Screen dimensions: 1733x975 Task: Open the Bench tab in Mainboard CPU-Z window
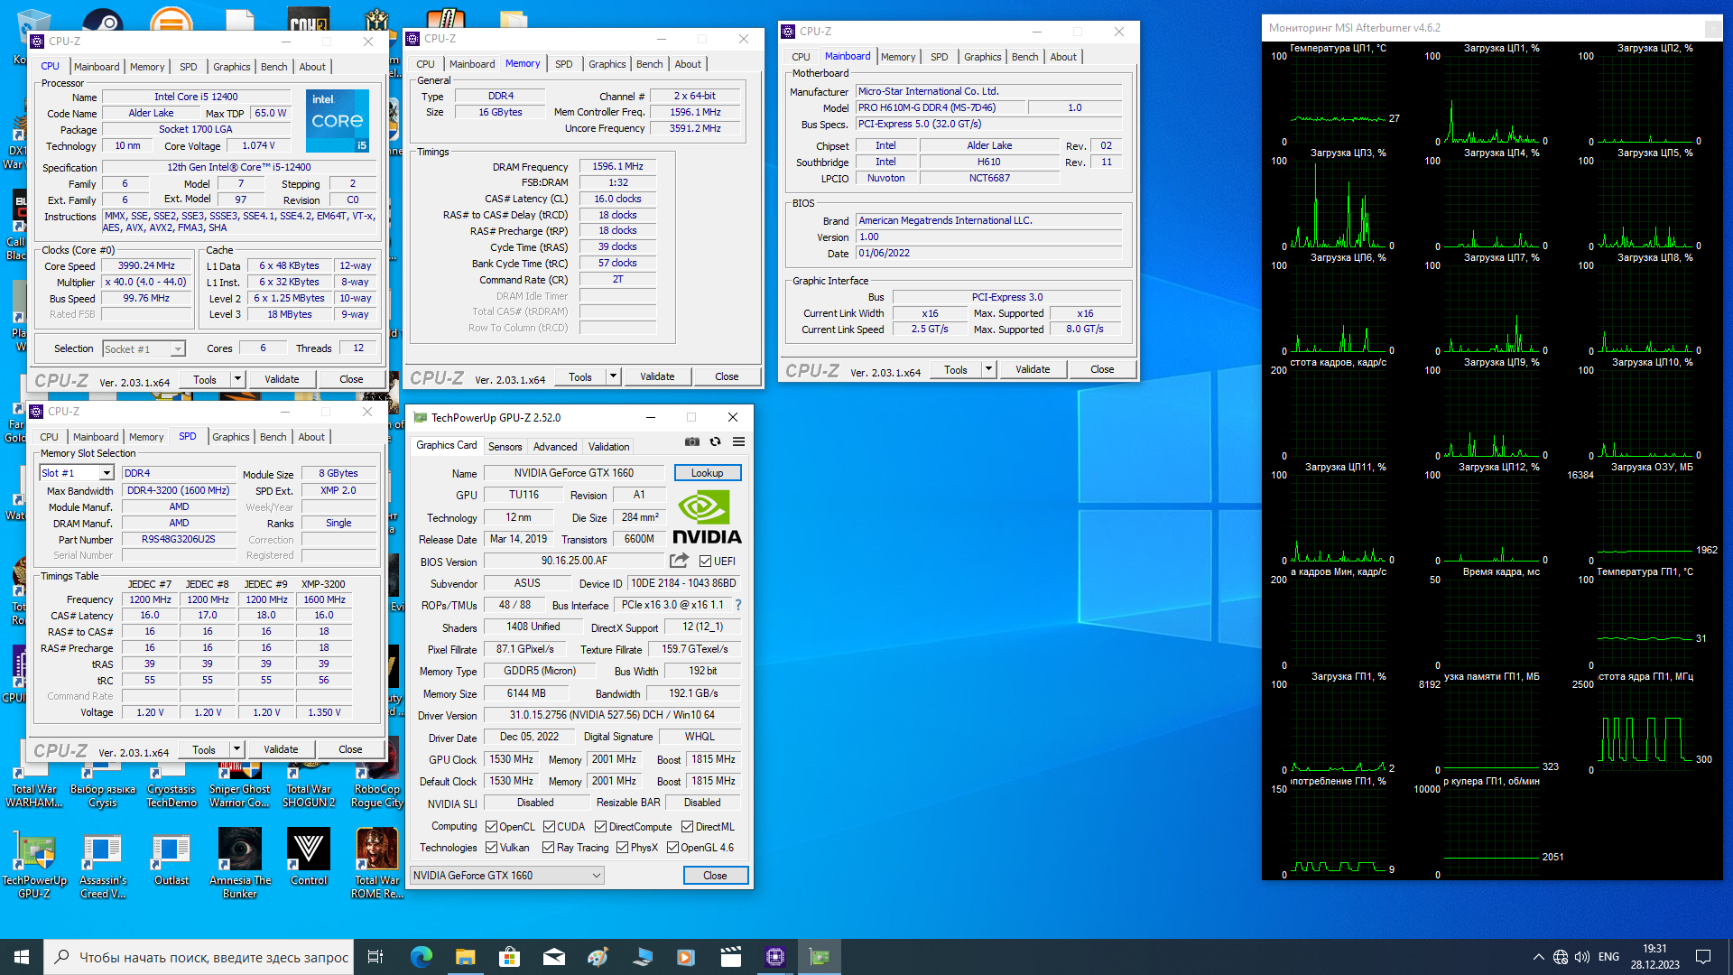[1024, 57]
